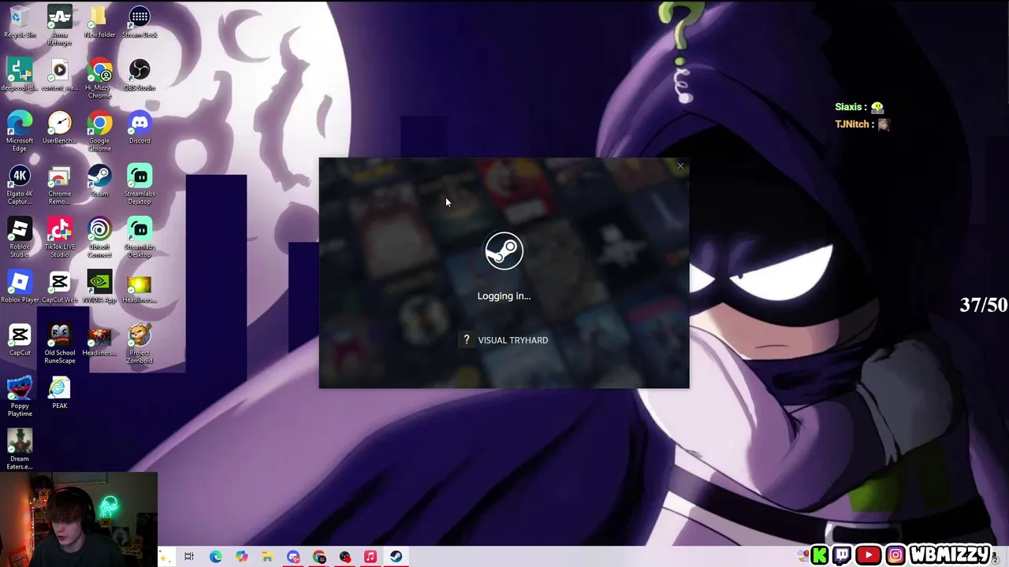Click the "Logging in..." status text
This screenshot has width=1009, height=567.
coord(504,296)
